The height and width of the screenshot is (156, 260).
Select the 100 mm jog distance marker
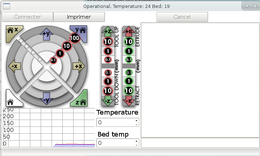(74, 38)
